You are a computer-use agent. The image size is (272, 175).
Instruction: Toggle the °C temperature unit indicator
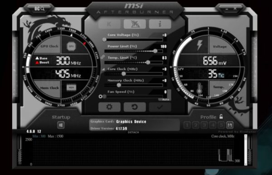(221, 76)
